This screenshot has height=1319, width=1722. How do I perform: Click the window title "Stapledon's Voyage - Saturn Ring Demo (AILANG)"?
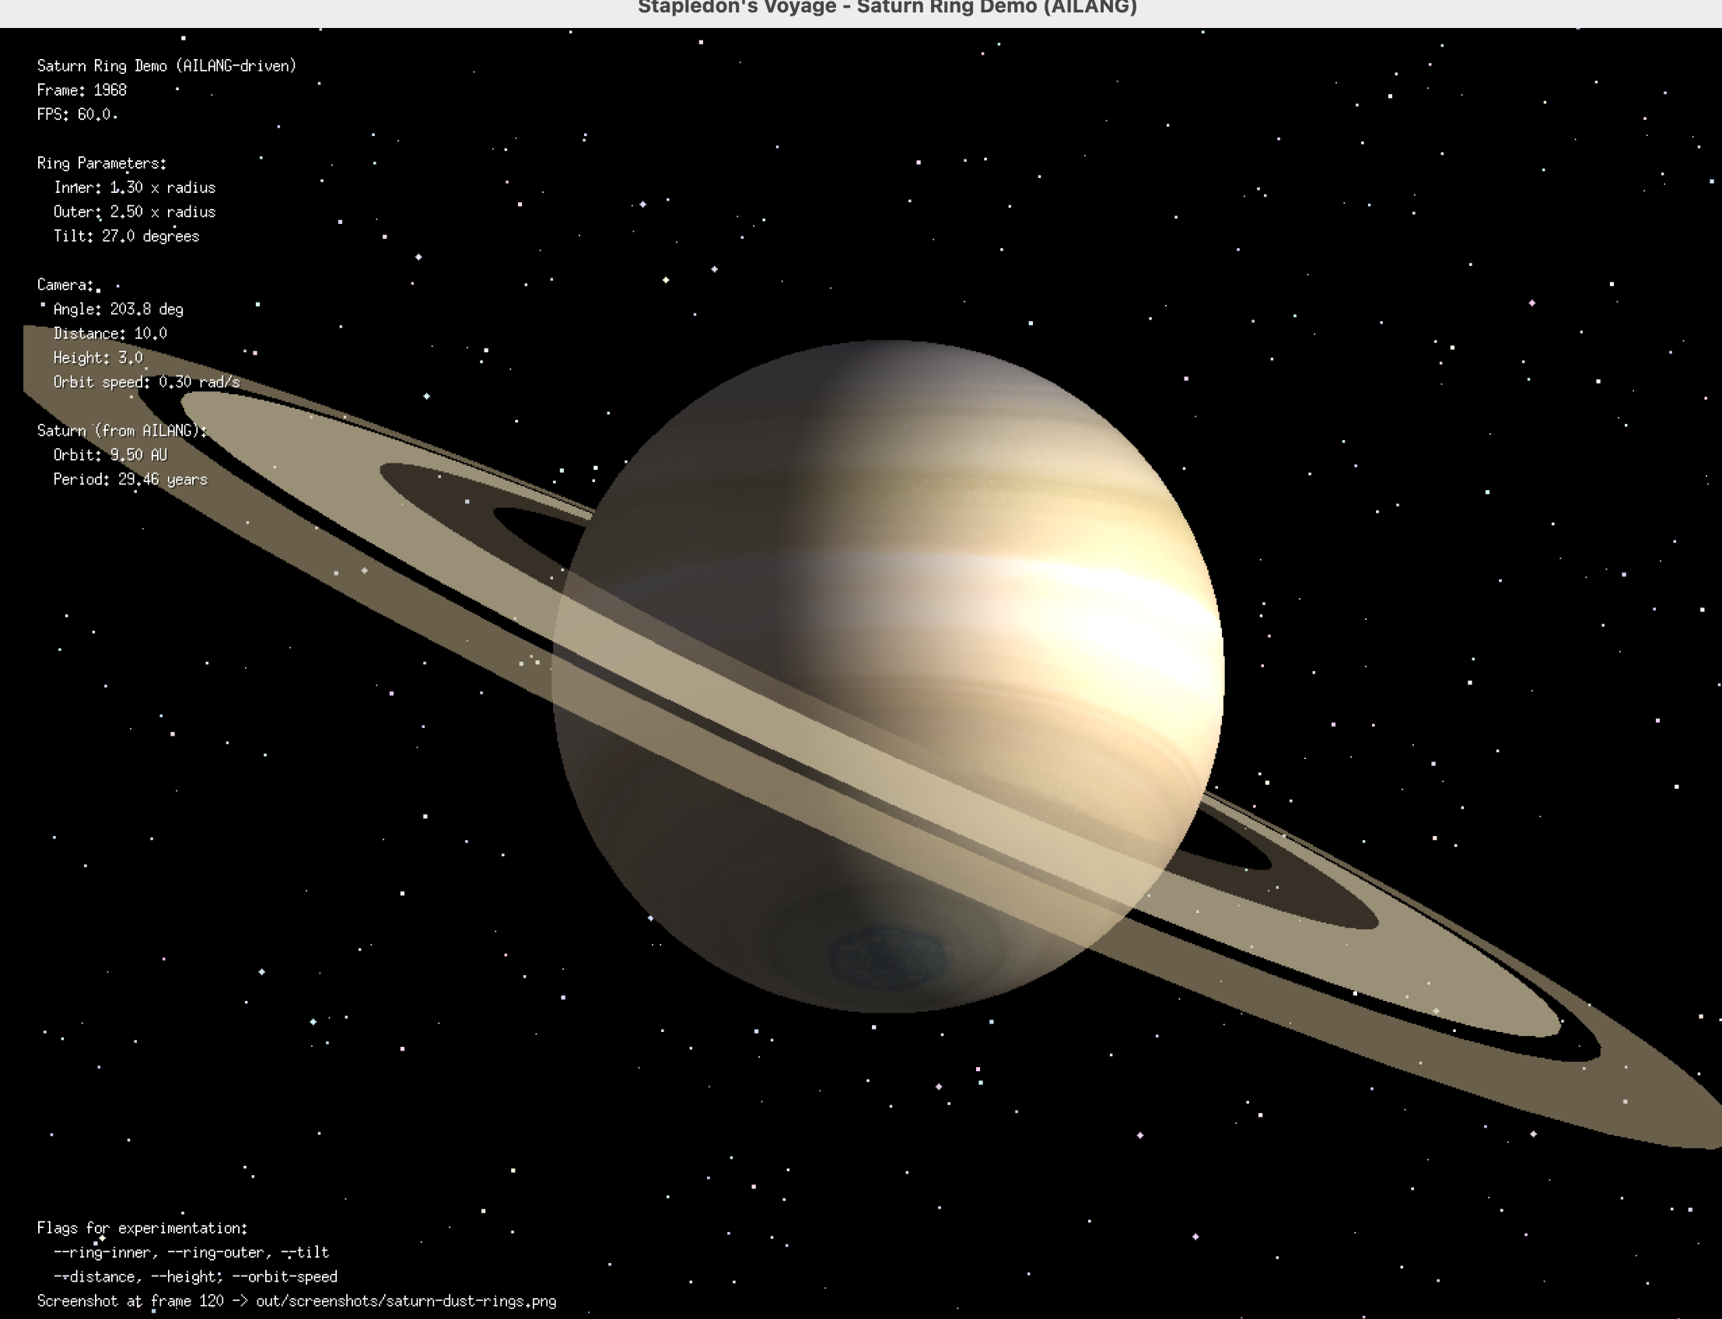[887, 8]
